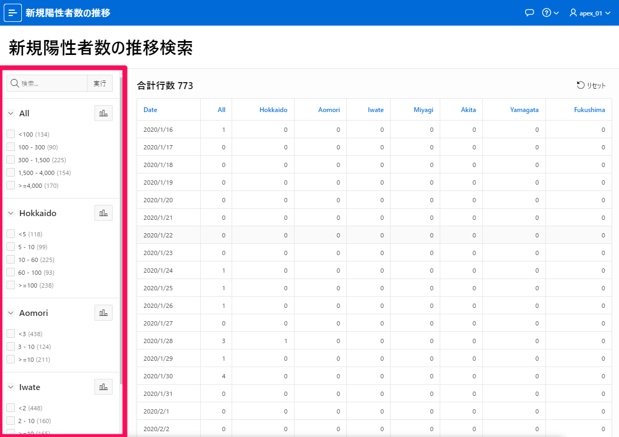The width and height of the screenshot is (619, 437).
Task: Click the 新規陽性者数の推移 app title
Action: pyautogui.click(x=68, y=13)
